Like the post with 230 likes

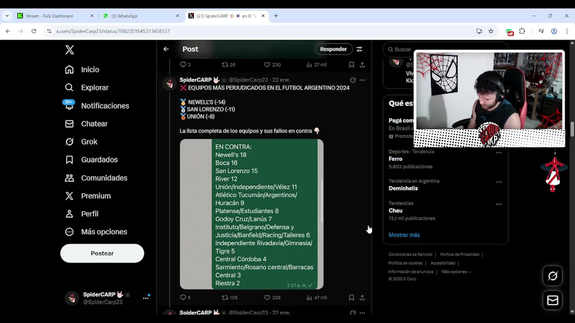pyautogui.click(x=272, y=65)
